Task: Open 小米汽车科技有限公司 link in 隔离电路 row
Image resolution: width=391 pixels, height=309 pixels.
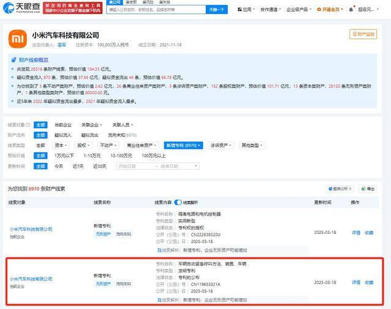Action: coord(31,229)
